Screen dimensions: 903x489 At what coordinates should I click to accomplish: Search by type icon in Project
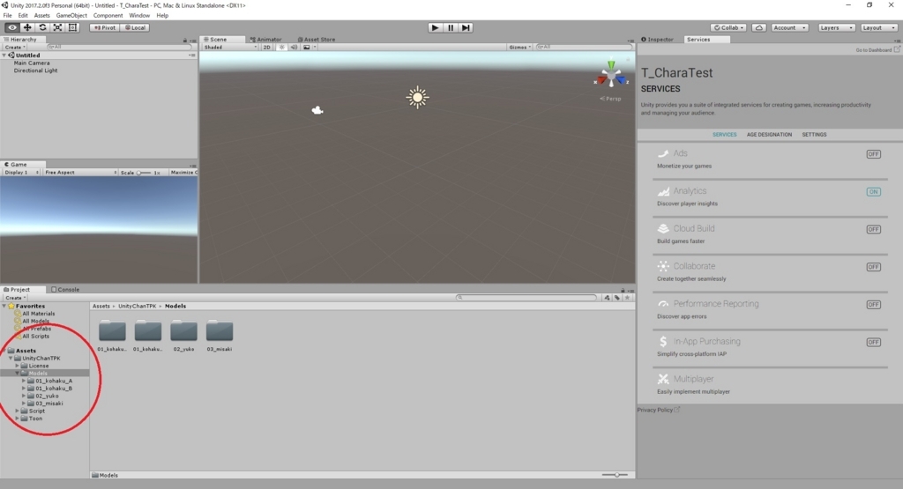pyautogui.click(x=607, y=298)
